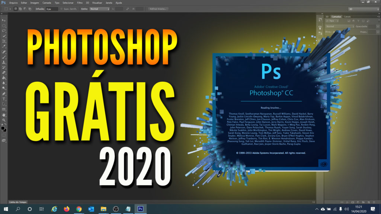This screenshot has width=381, height=214.
Task: Enable the New Selection mode
Action: pos(16,9)
